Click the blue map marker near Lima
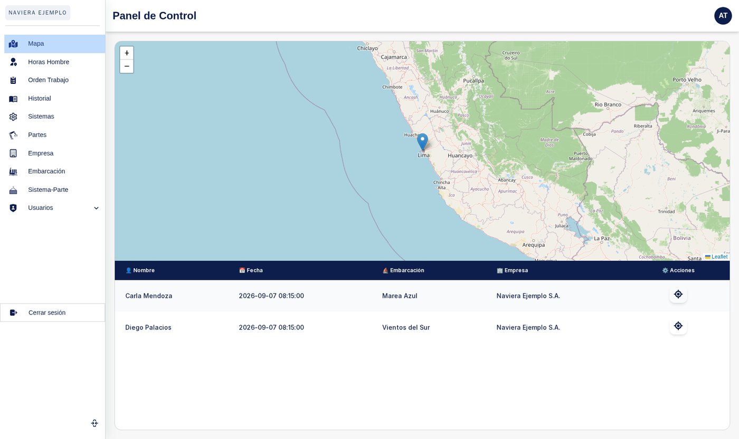 click(422, 142)
